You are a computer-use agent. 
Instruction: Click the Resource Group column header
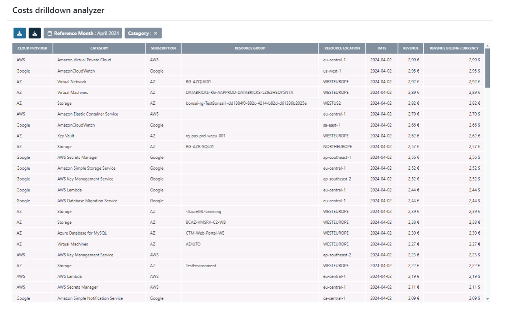click(x=250, y=49)
